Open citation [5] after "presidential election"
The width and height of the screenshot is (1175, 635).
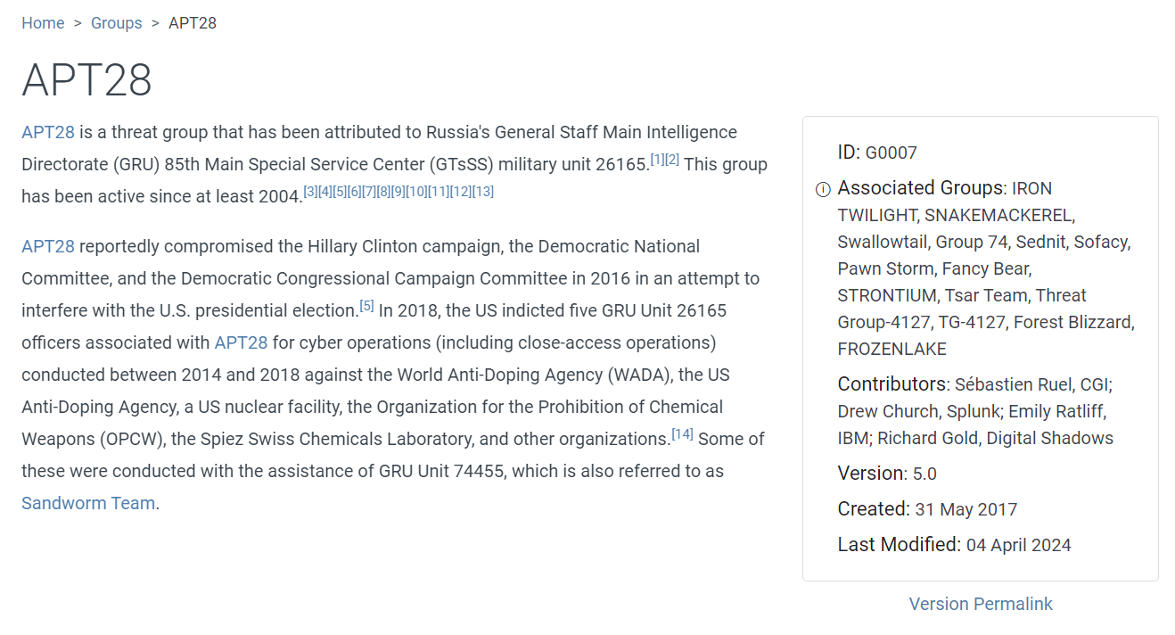click(366, 306)
